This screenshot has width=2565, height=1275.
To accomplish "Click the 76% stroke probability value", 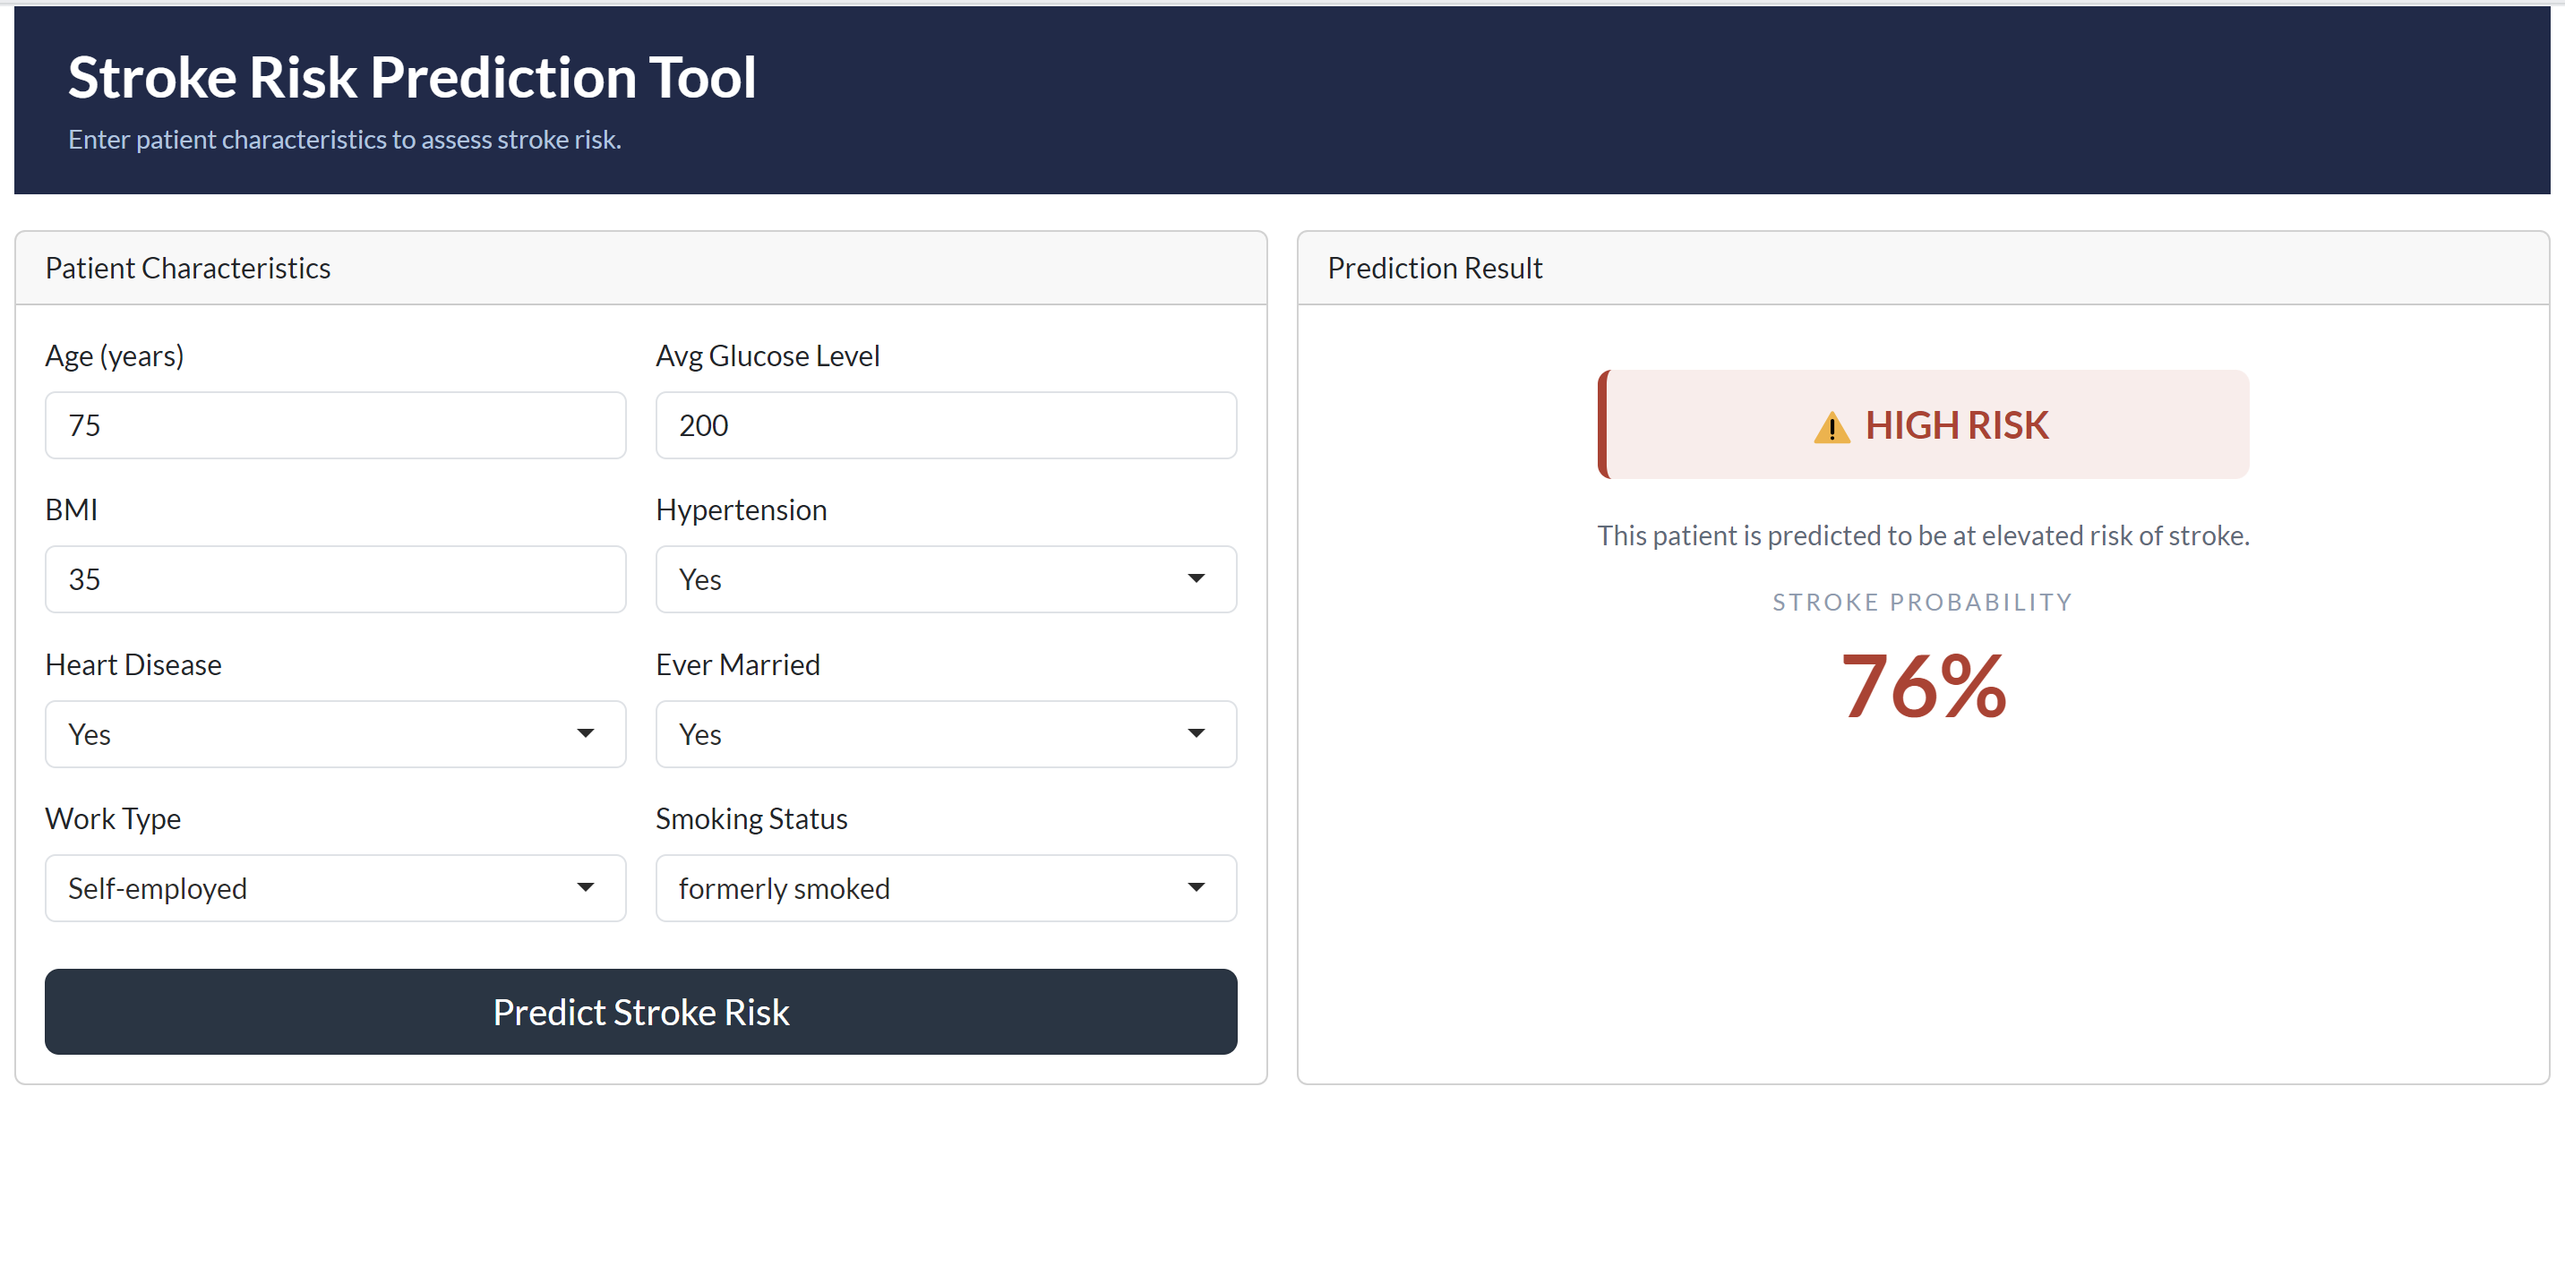I will [x=1922, y=685].
